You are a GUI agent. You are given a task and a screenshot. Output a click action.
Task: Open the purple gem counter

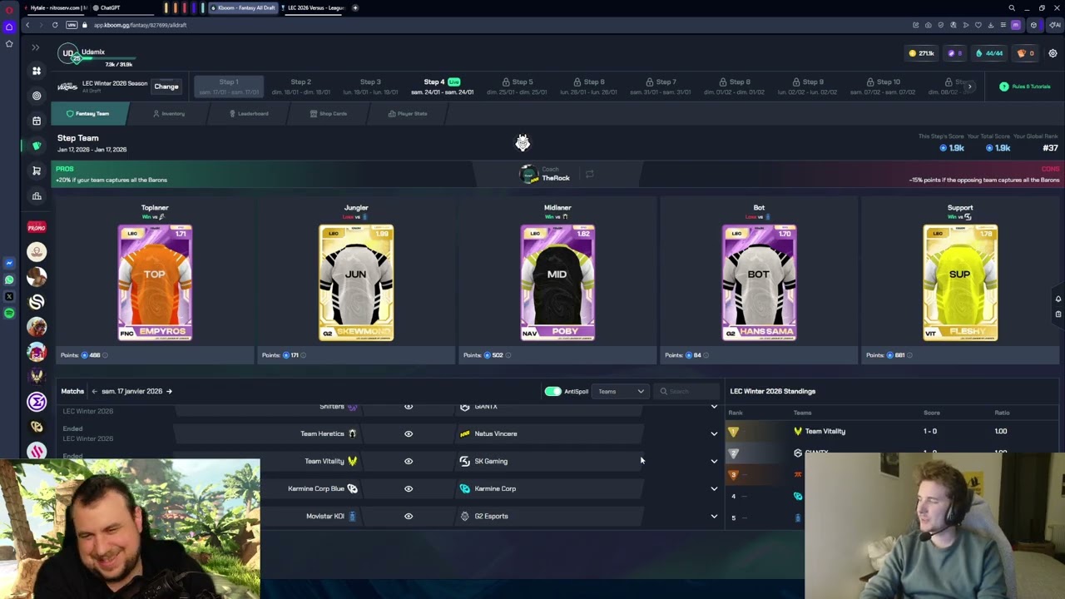click(955, 53)
